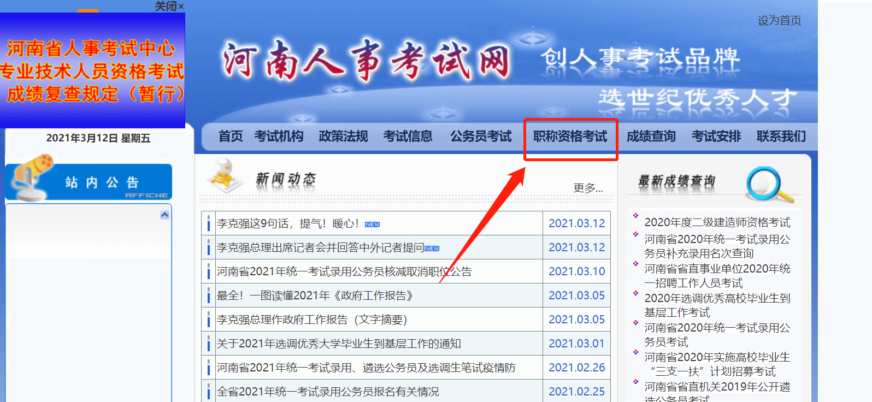The image size is (872, 402).
Task: Open 考试安排 menu item
Action: coord(716,136)
